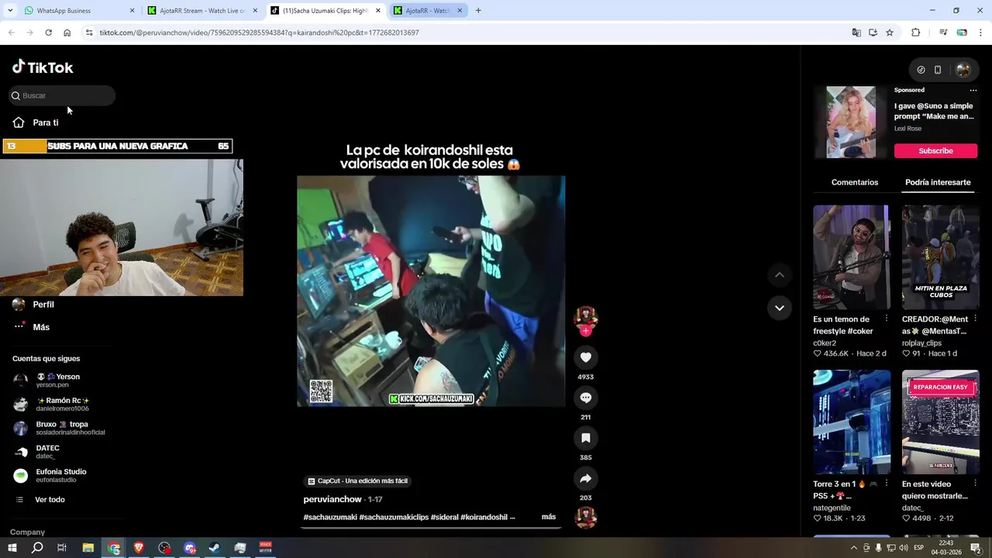Click the Buscar search field
Screen dimensions: 992x558
[62, 95]
